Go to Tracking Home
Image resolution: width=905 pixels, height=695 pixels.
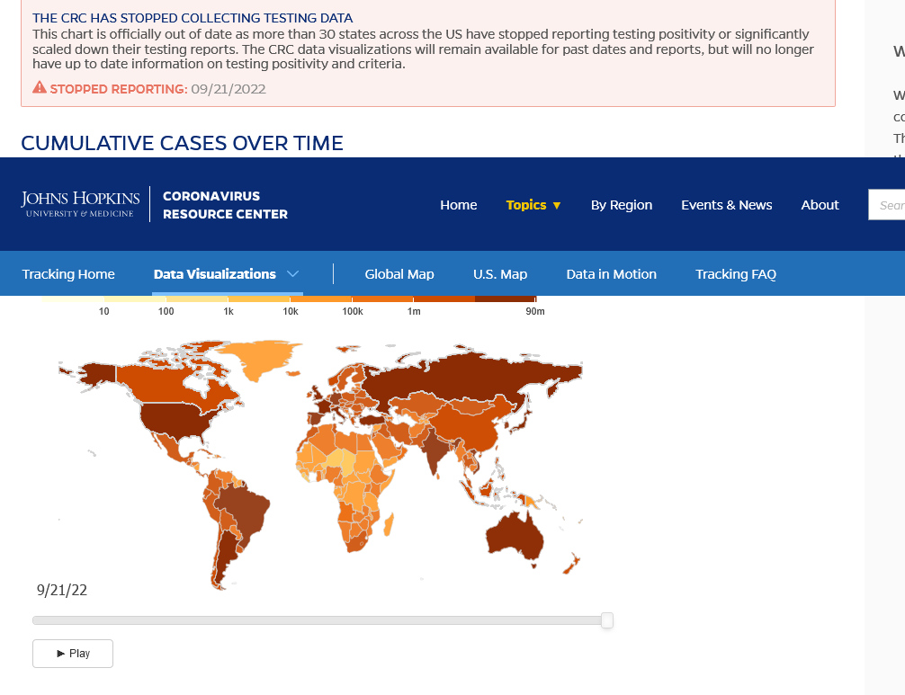pos(68,274)
